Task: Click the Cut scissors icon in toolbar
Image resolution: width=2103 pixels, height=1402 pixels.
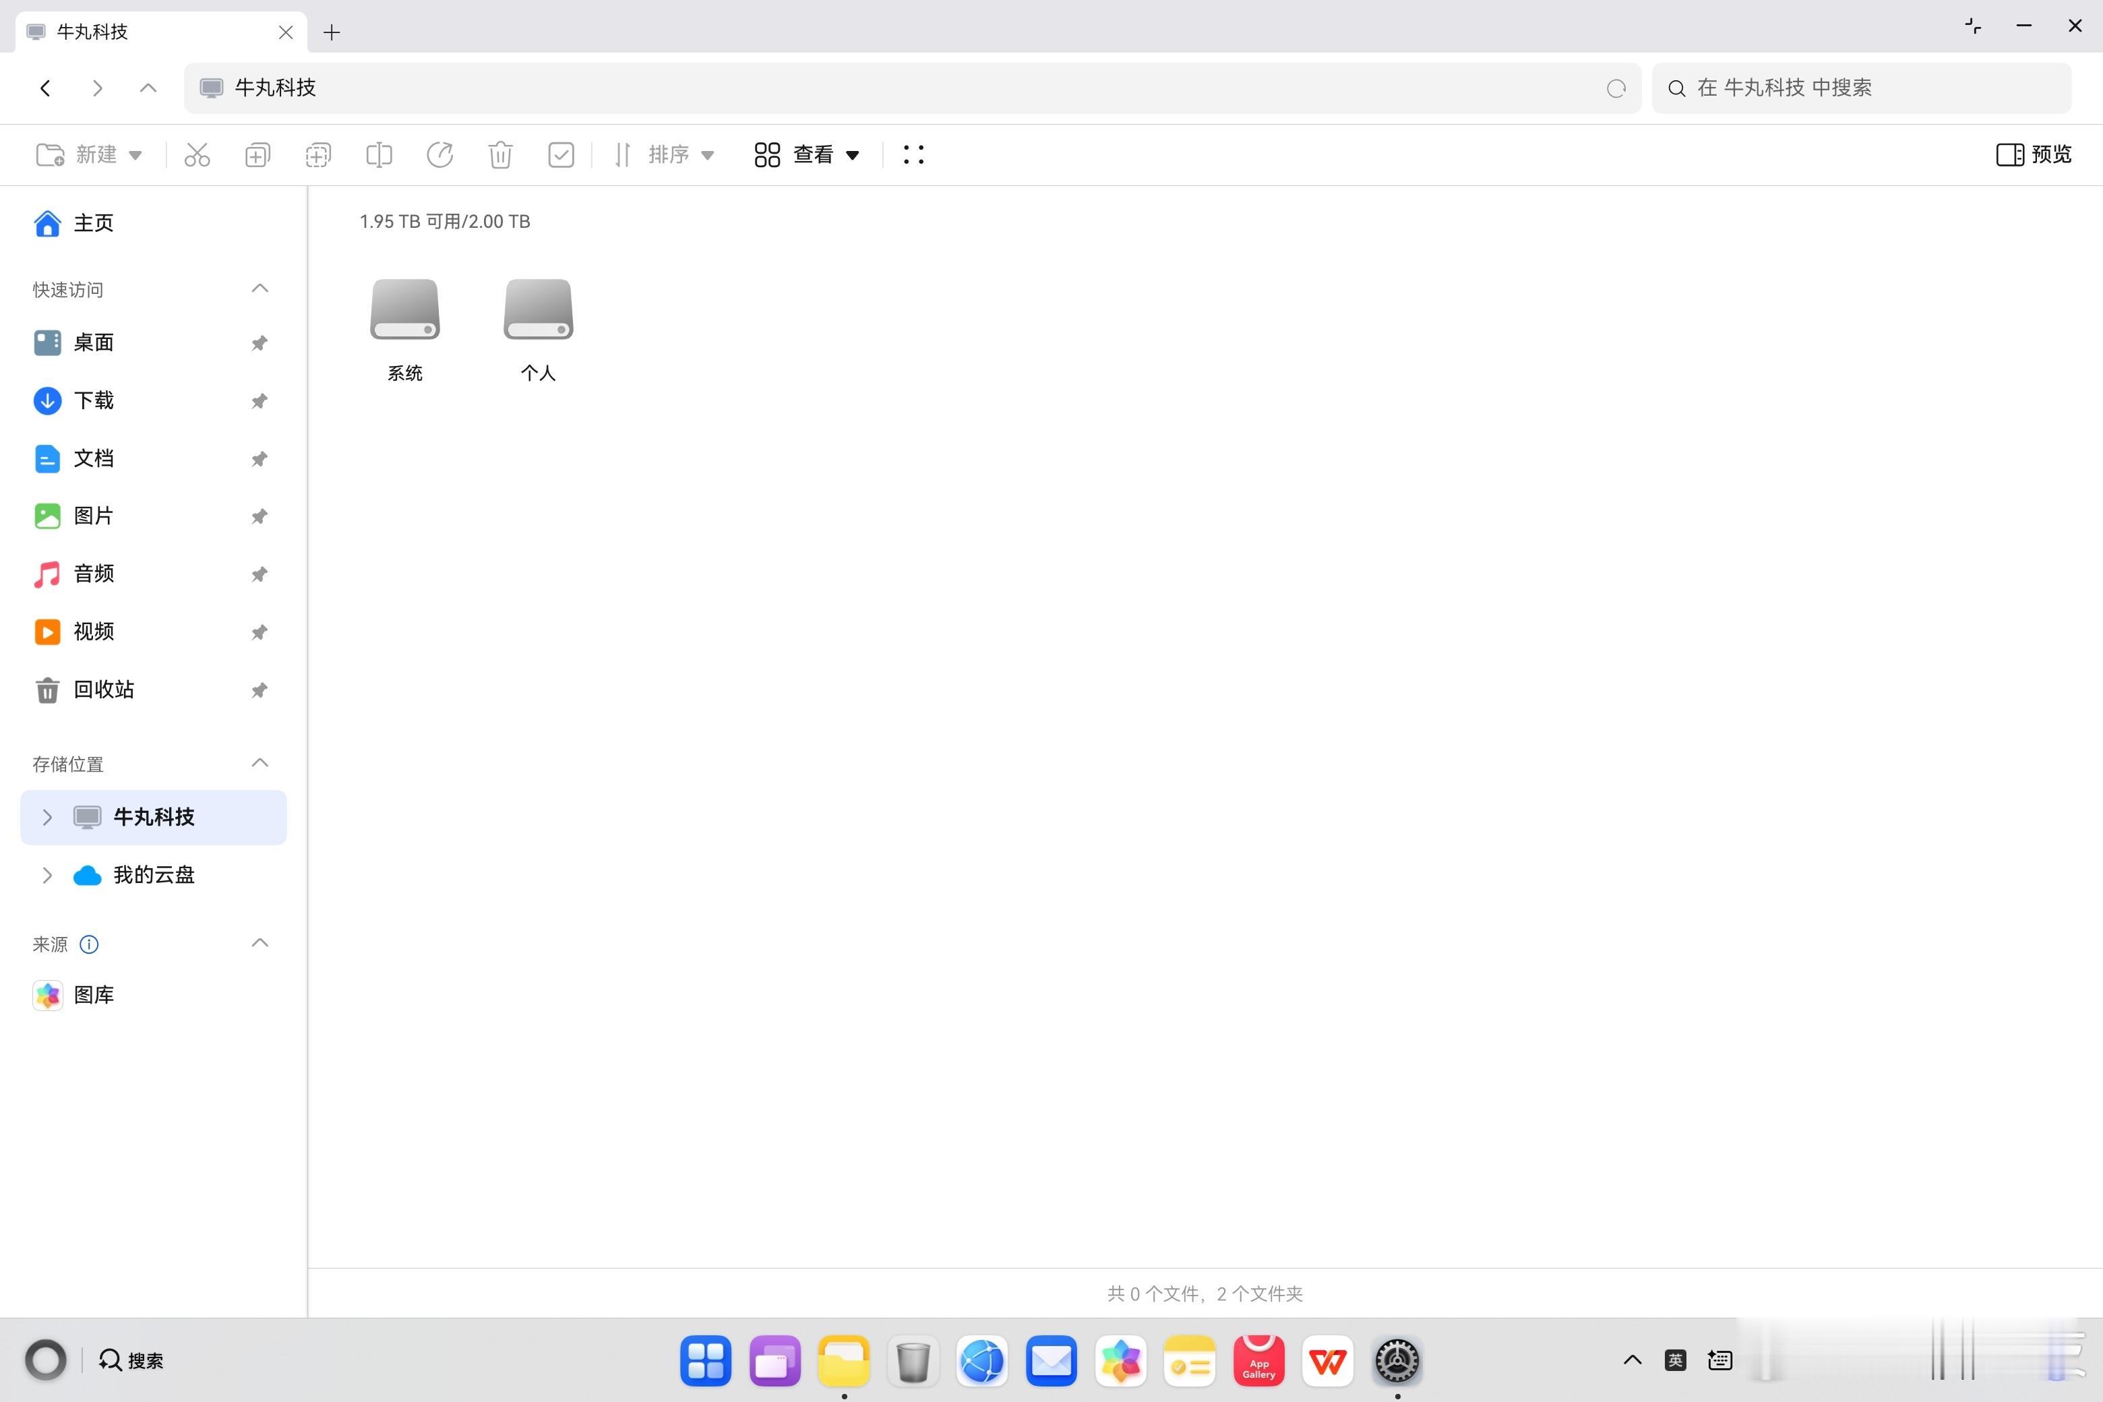Action: [197, 154]
